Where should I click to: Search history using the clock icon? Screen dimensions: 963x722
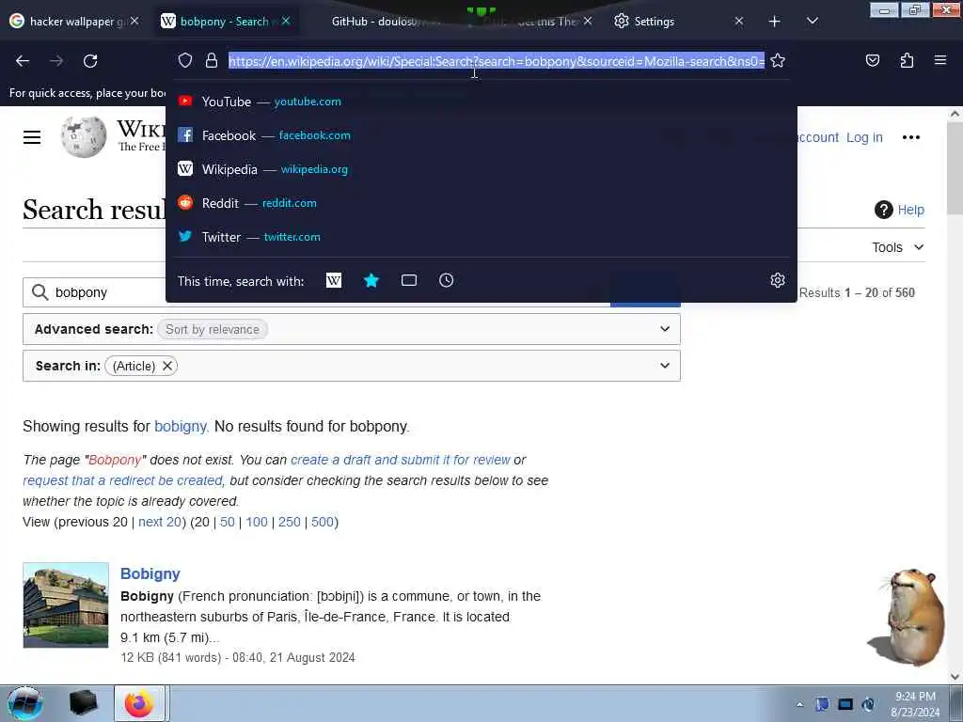(447, 280)
